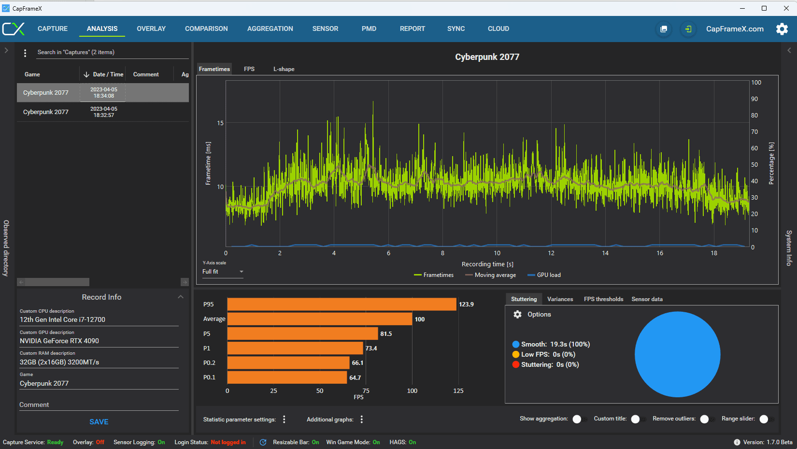The image size is (797, 449).
Task: Click left arrow of captures list scrollbar
Action: click(x=21, y=282)
